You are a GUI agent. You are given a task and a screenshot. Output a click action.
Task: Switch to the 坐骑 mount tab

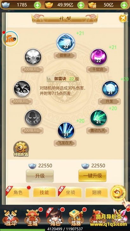[x=70, y=193]
